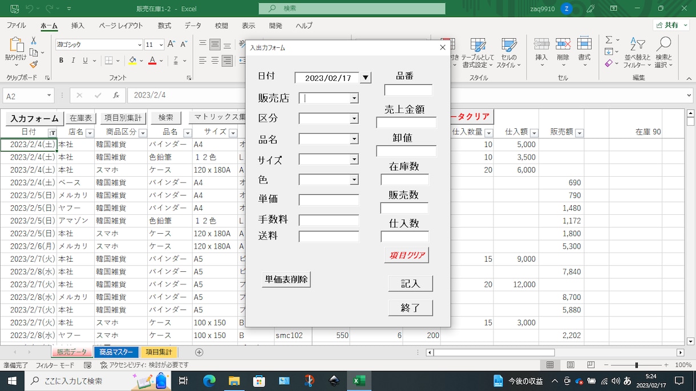The image size is (696, 391).
Task: Click the Cut scissors icon
Action: click(34, 40)
